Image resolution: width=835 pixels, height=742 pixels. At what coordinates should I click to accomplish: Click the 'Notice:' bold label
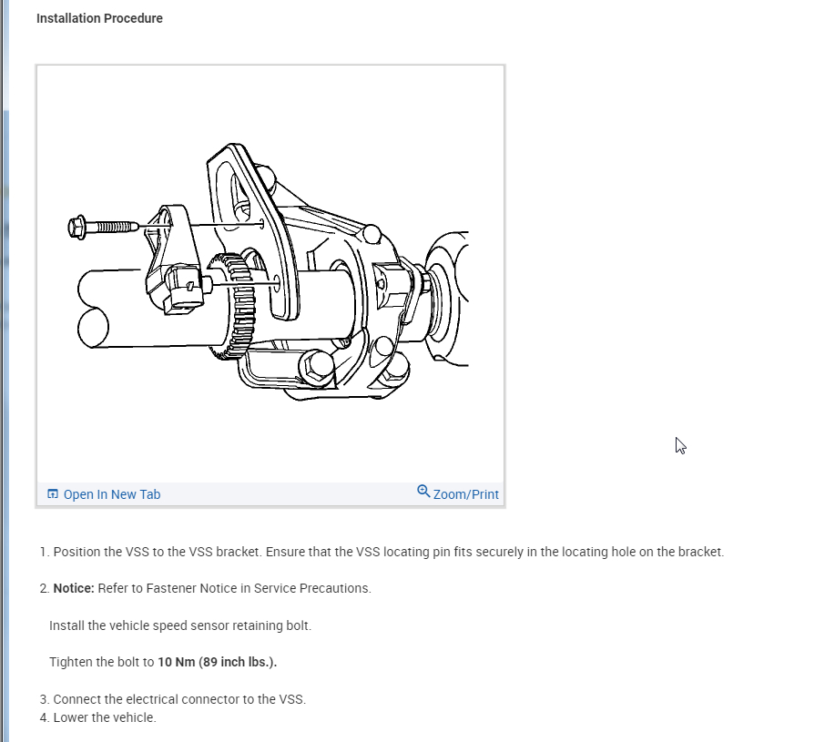pos(74,588)
